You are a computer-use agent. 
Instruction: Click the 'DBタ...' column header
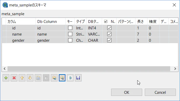pos(94,21)
